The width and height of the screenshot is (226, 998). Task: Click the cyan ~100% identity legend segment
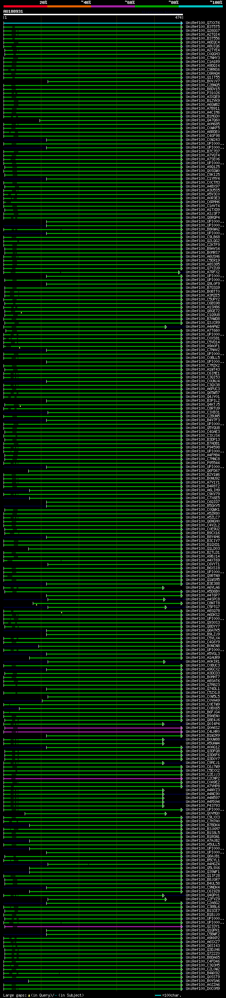point(200,6)
